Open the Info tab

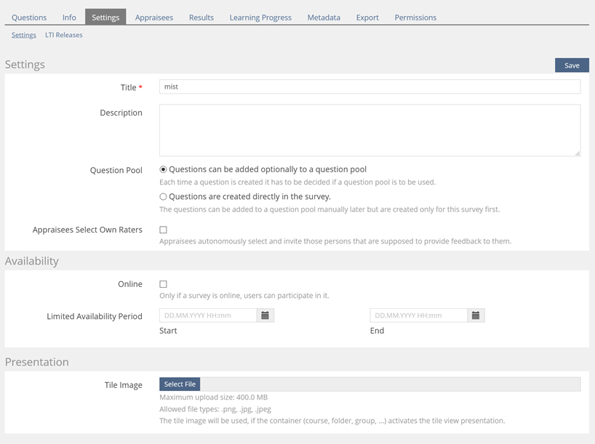click(x=69, y=17)
